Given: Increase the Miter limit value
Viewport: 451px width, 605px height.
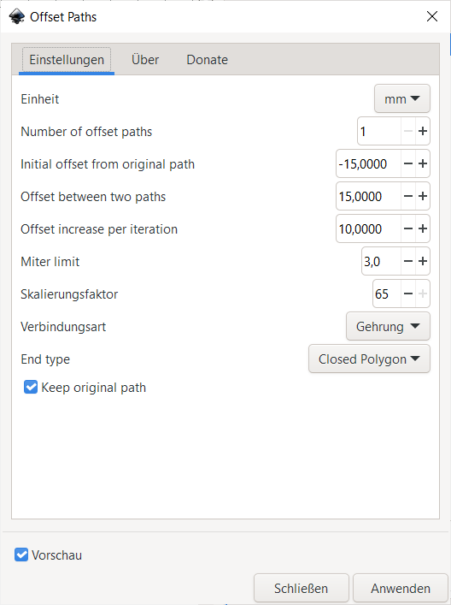Looking at the screenshot, I should click(423, 261).
